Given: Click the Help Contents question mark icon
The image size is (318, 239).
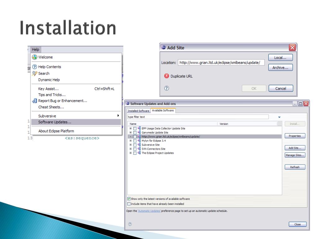Looking at the screenshot, I should point(34,67).
